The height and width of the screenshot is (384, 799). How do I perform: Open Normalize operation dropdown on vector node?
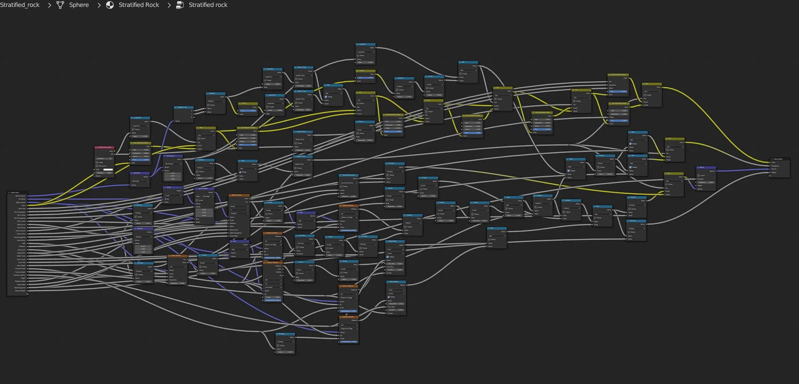coord(139,181)
